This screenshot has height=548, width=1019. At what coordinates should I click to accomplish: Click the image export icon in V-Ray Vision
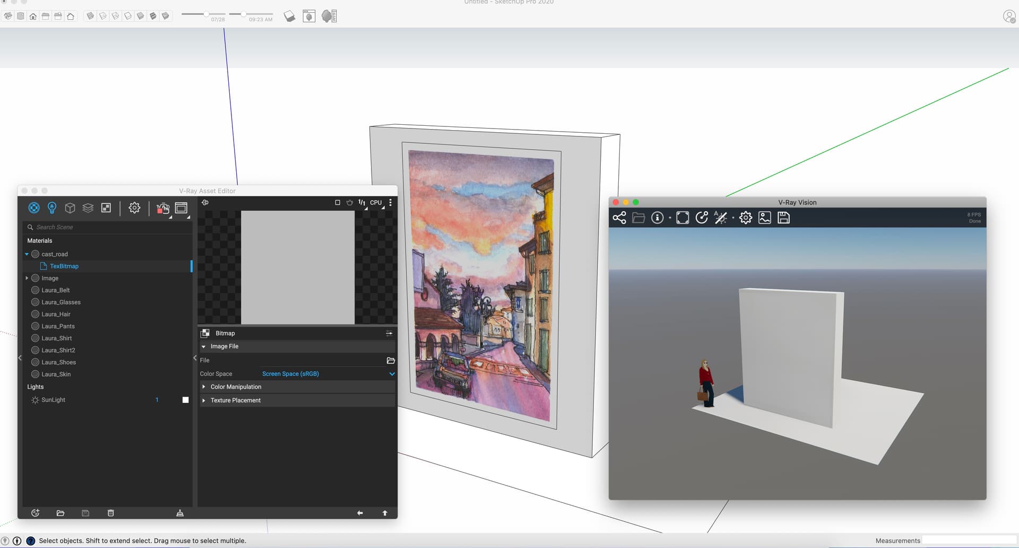coord(765,218)
